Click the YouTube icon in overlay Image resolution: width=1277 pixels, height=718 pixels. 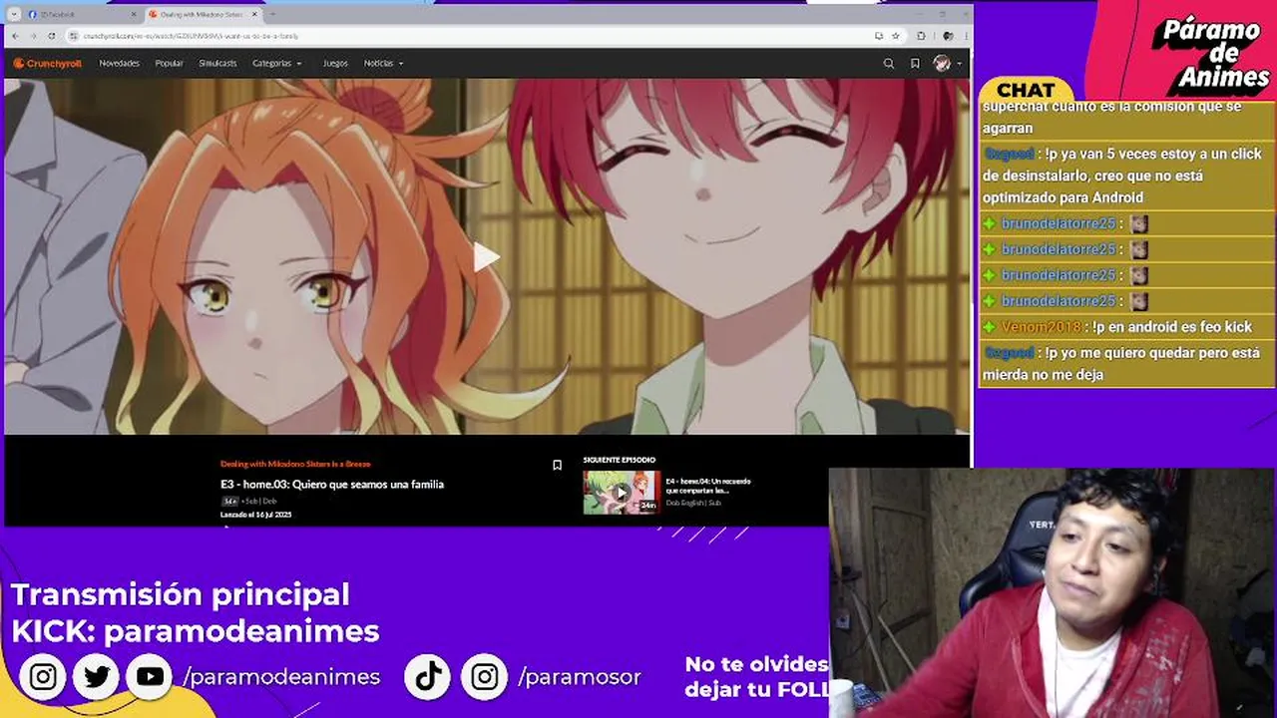[150, 677]
